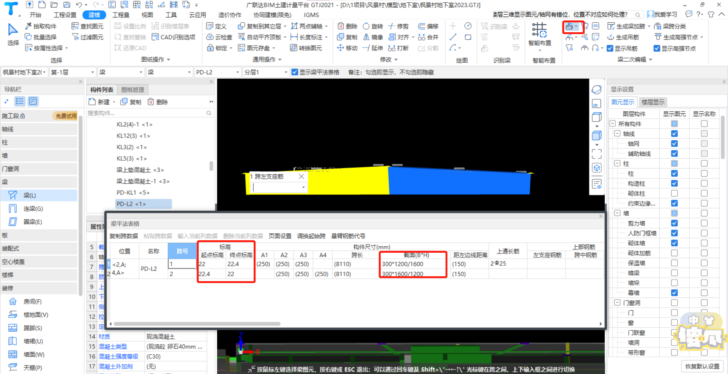Toggle 砌体加筋 display element checkbox

[674, 253]
